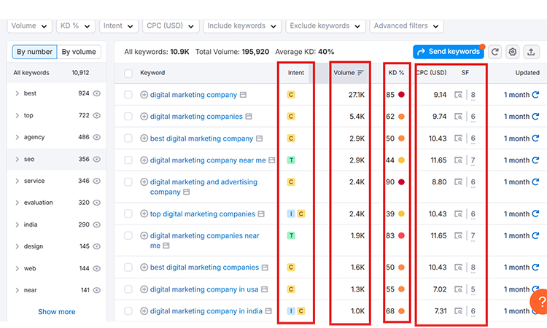Viewport: 547px width, 328px height.
Task: Click the Updated column header
Action: [x=527, y=72]
